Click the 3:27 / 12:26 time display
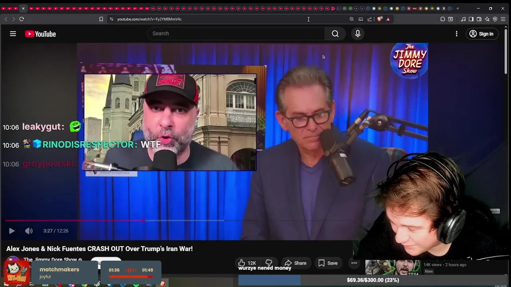This screenshot has width=511, height=287. 56,231
